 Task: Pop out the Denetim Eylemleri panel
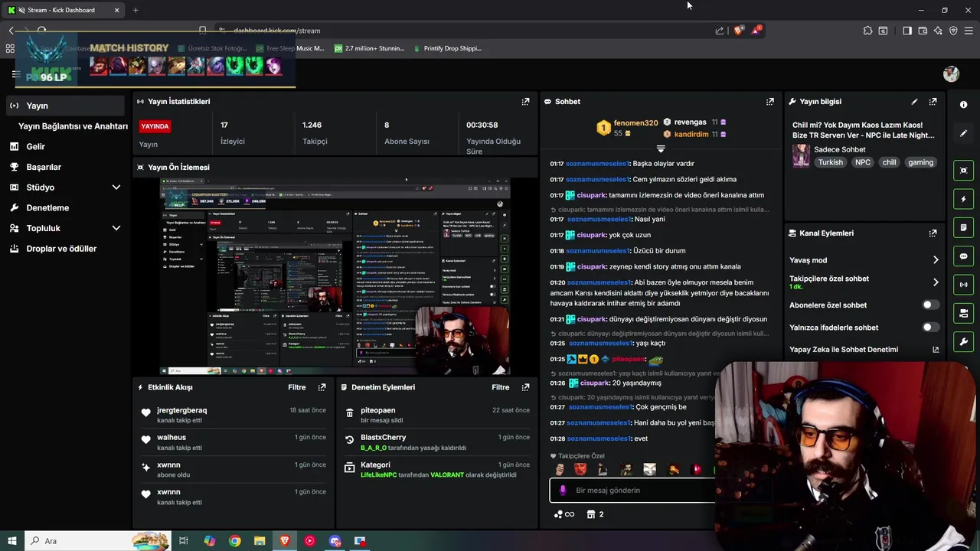(x=525, y=387)
